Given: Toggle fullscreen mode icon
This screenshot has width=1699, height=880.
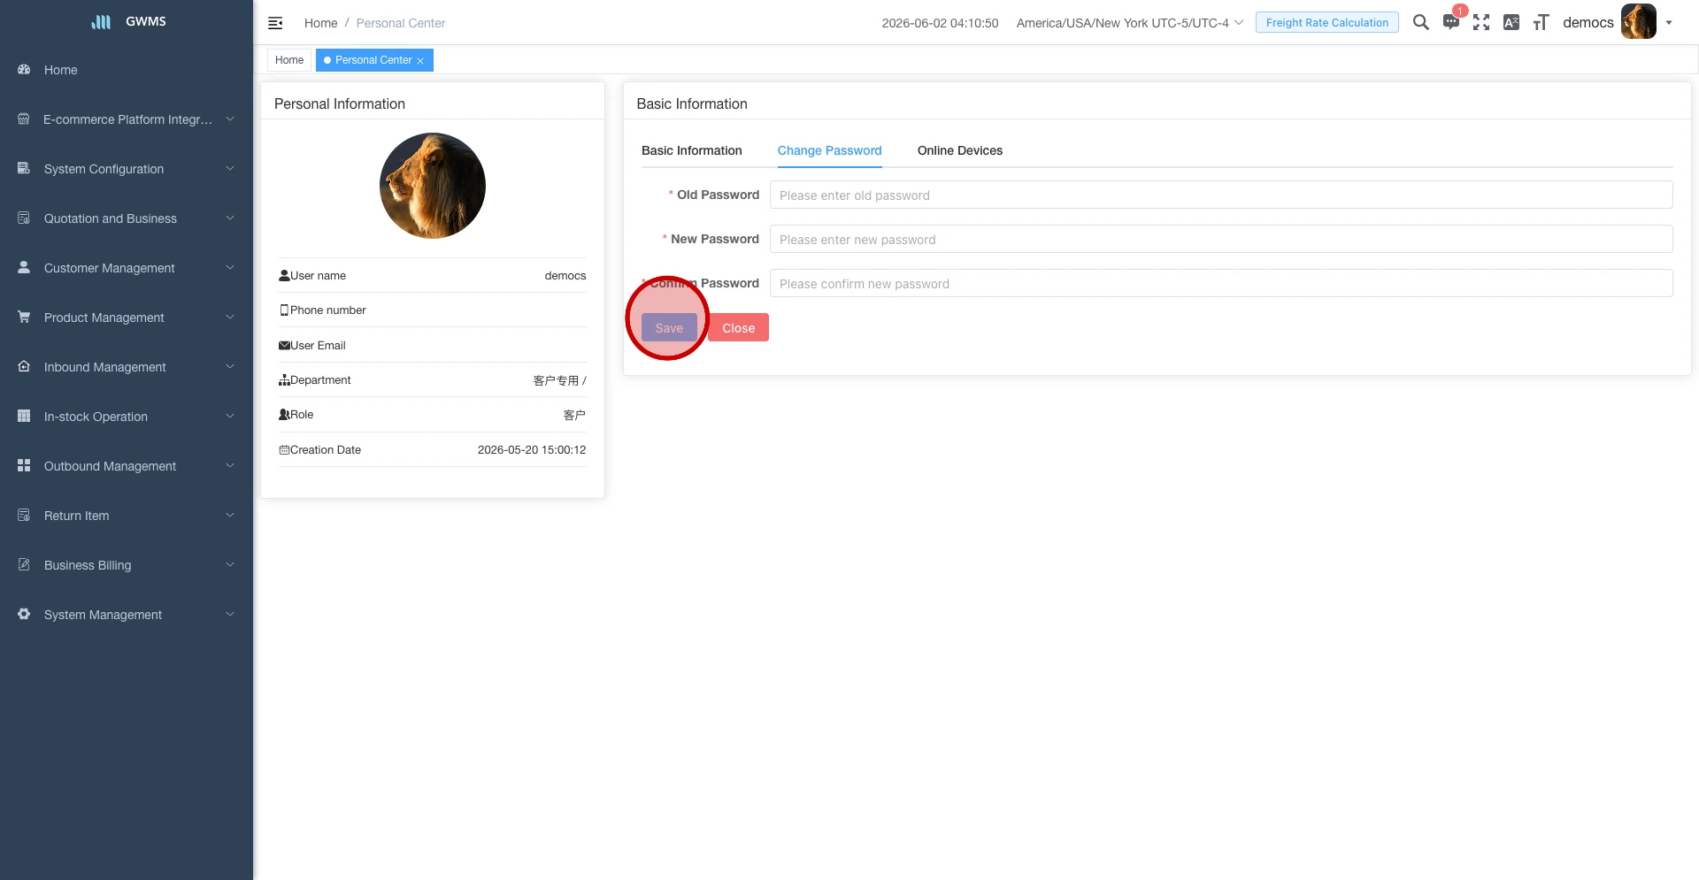Looking at the screenshot, I should pyautogui.click(x=1481, y=22).
